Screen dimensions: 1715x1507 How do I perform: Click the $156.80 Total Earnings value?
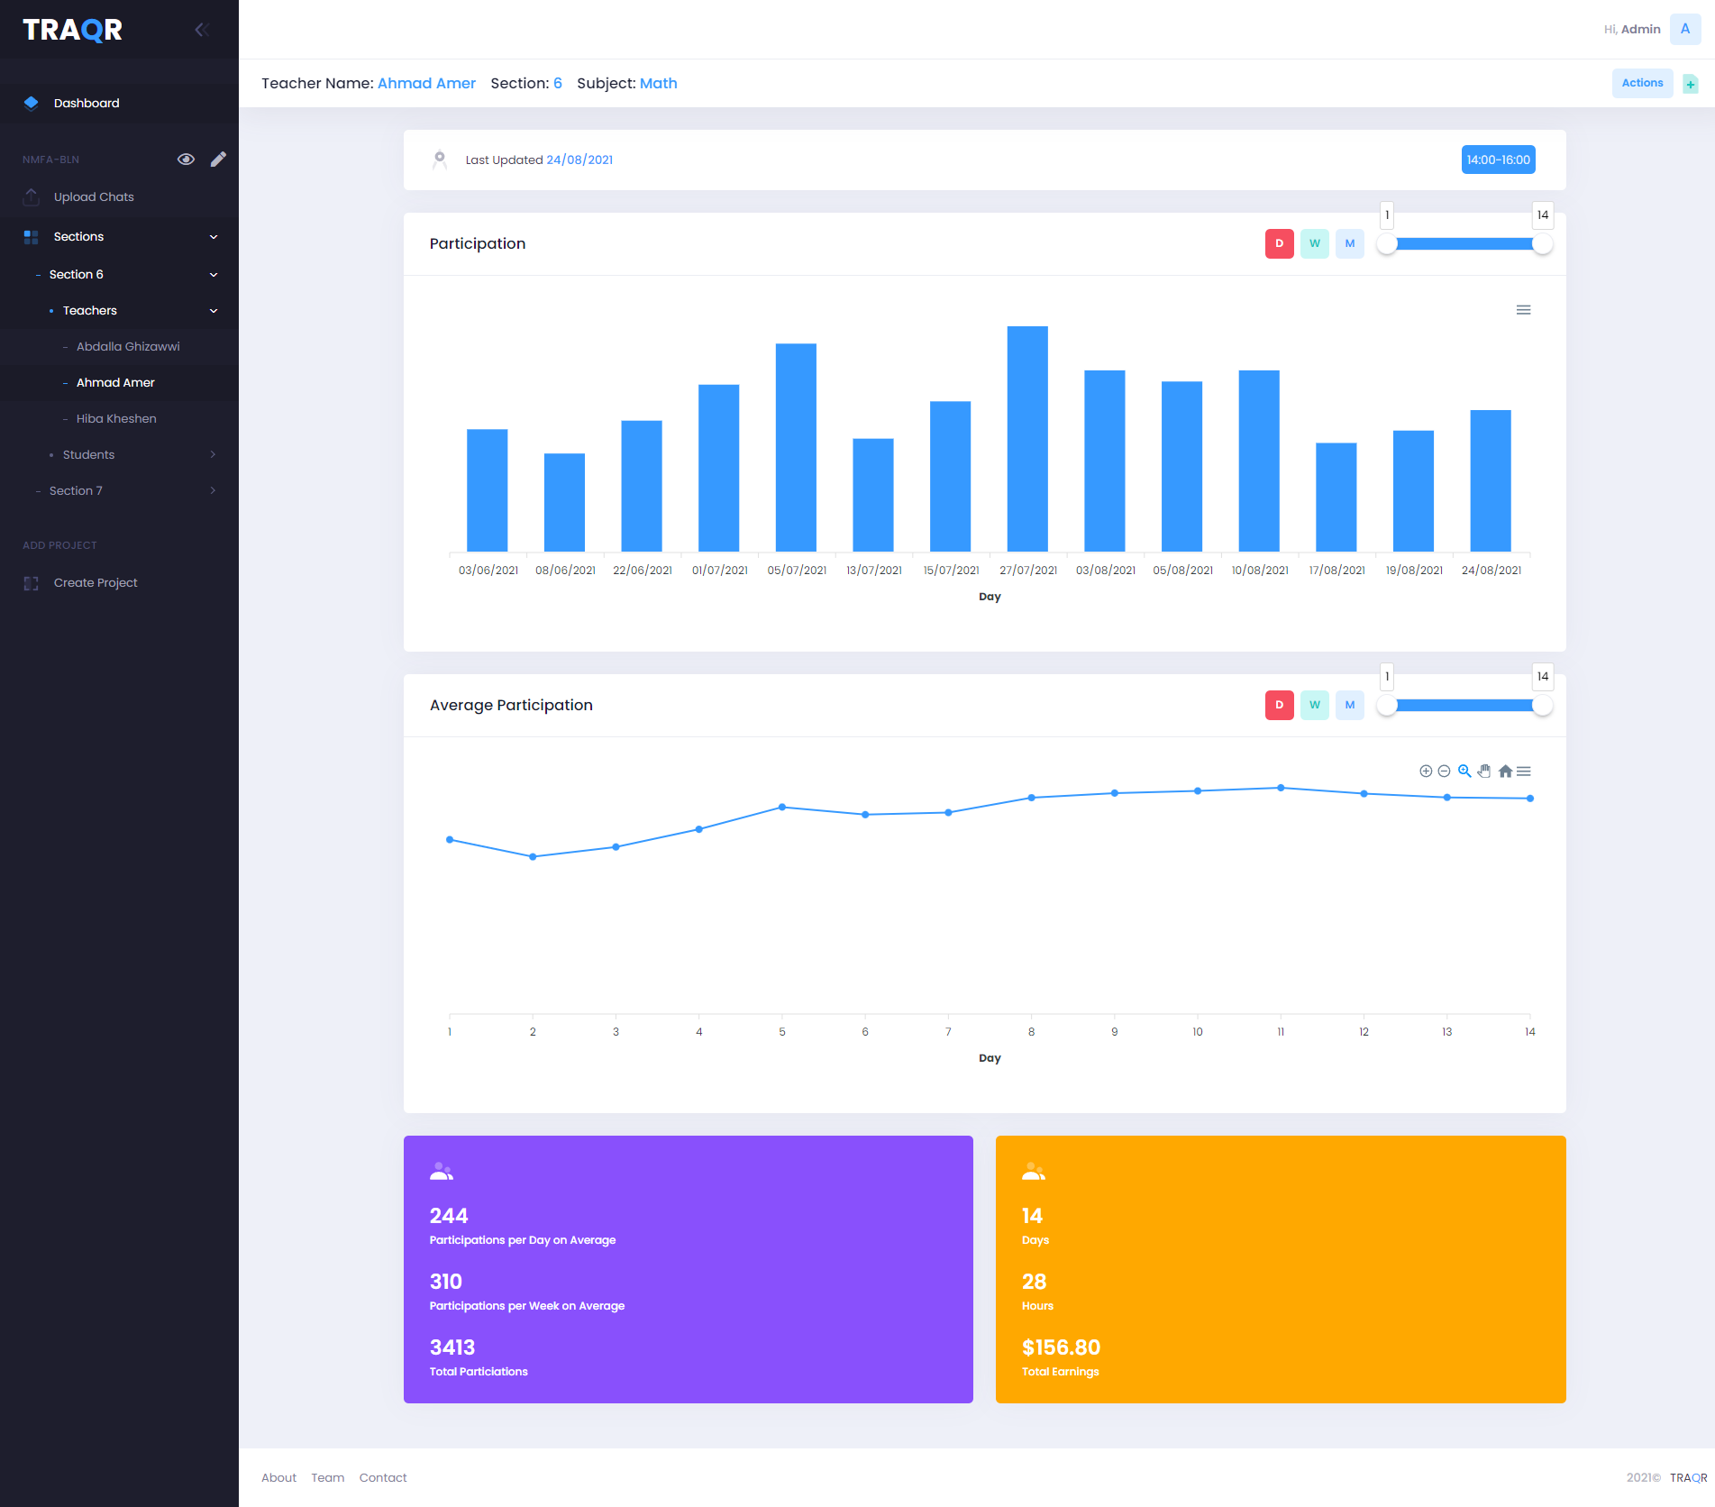pos(1061,1347)
